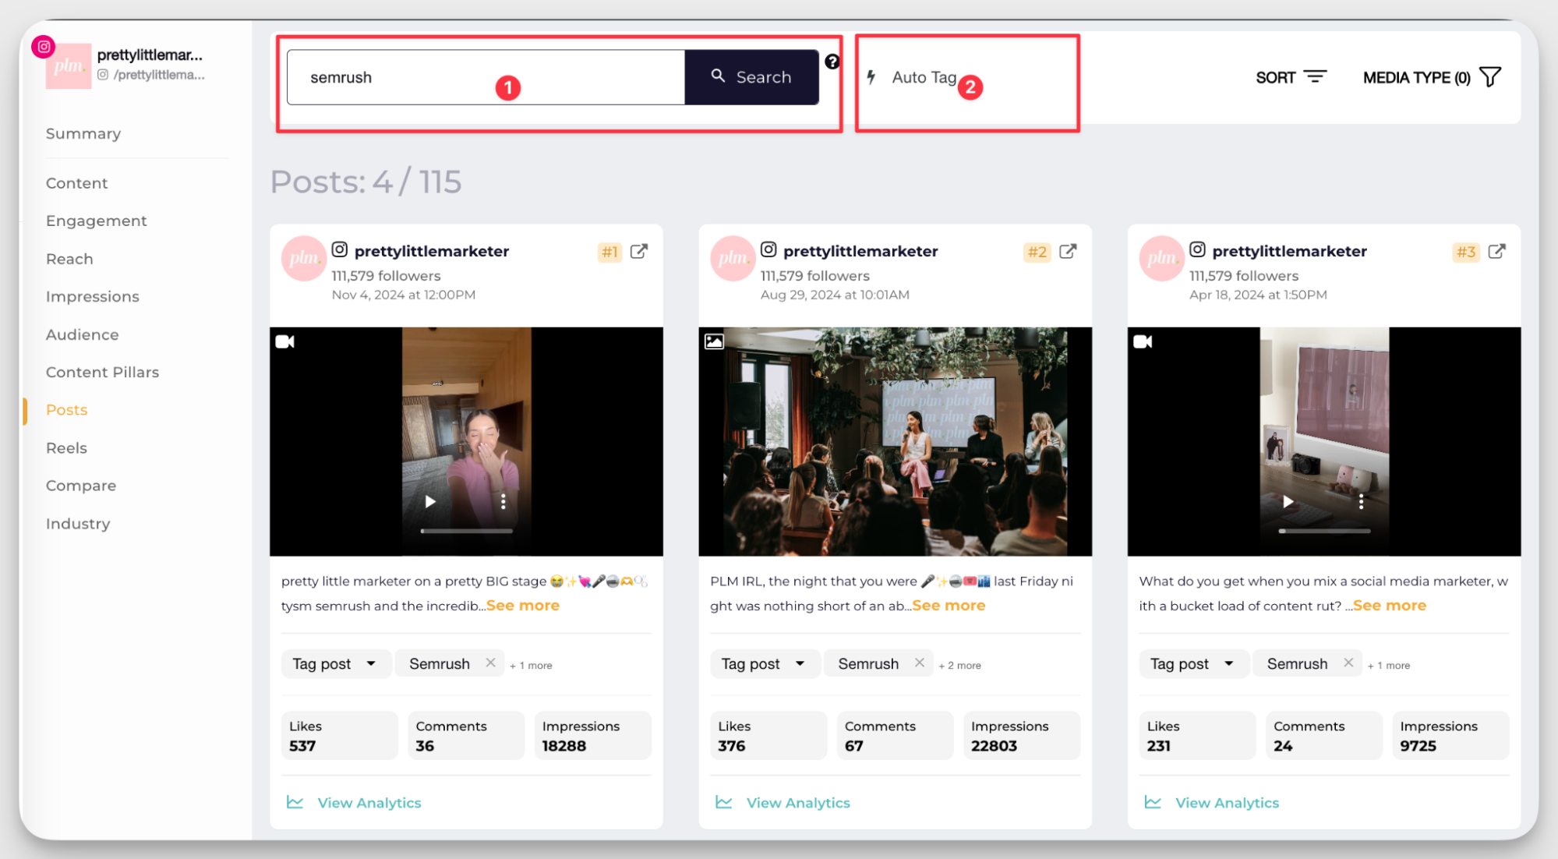Remove Semrush tag from post #2

click(919, 663)
